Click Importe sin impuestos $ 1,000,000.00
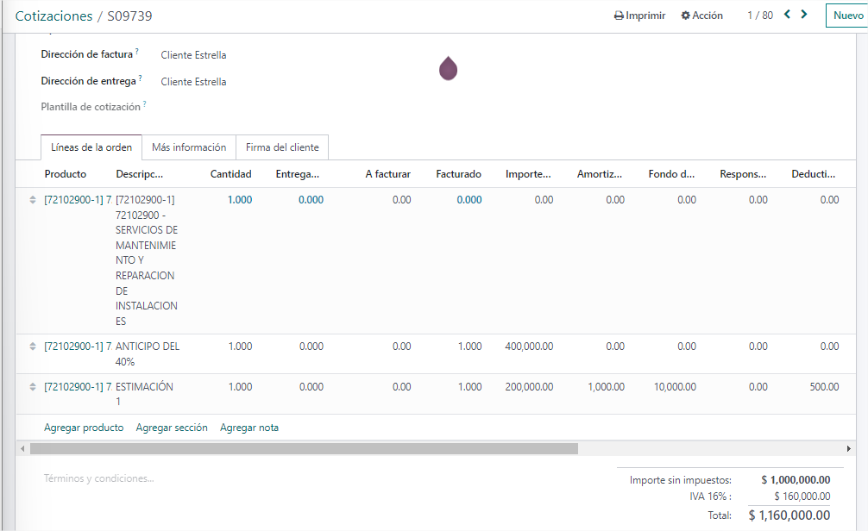The height and width of the screenshot is (531, 868). pos(796,479)
